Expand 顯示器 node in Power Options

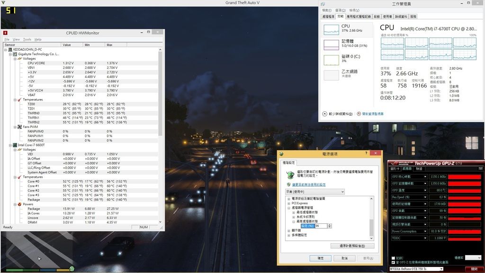pos(289,231)
